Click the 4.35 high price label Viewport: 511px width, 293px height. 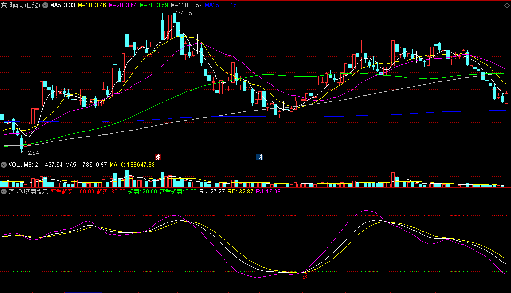[x=186, y=13]
